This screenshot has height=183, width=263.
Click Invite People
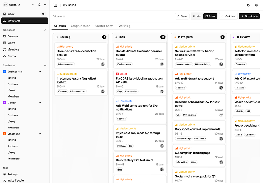pyautogui.click(x=24, y=180)
